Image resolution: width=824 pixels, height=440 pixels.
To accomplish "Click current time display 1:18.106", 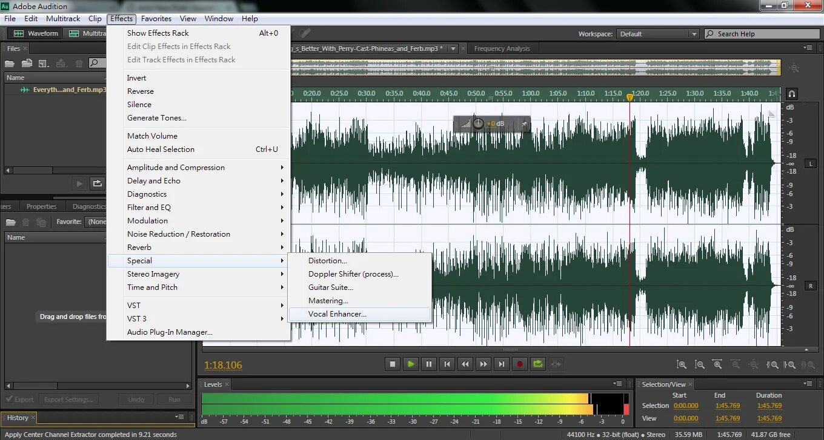I will 223,365.
